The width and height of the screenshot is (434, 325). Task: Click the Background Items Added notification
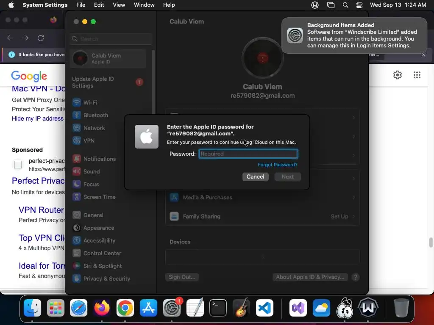coord(354,36)
